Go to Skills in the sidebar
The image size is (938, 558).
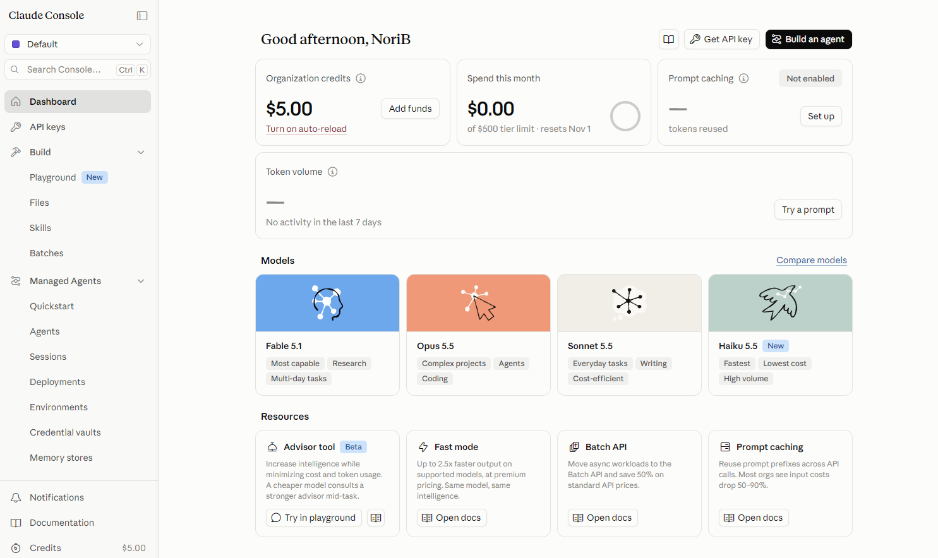(40, 228)
